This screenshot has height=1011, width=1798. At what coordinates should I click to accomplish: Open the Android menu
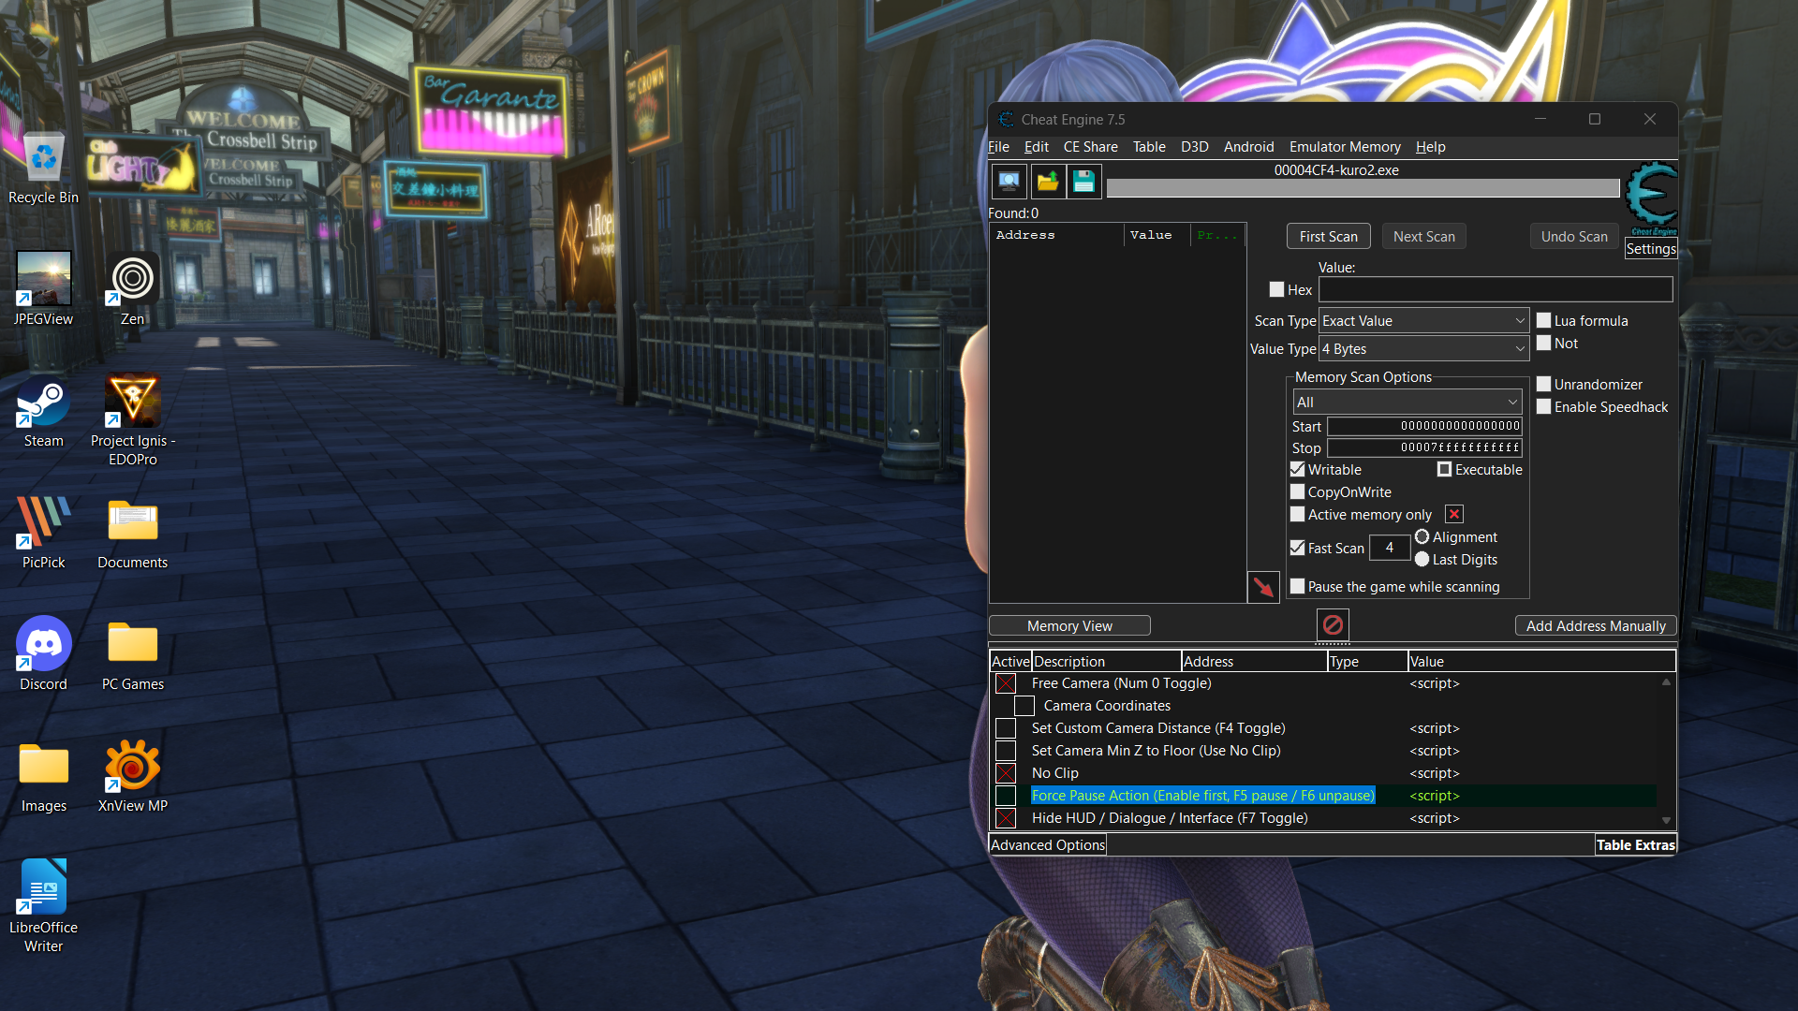click(1248, 146)
